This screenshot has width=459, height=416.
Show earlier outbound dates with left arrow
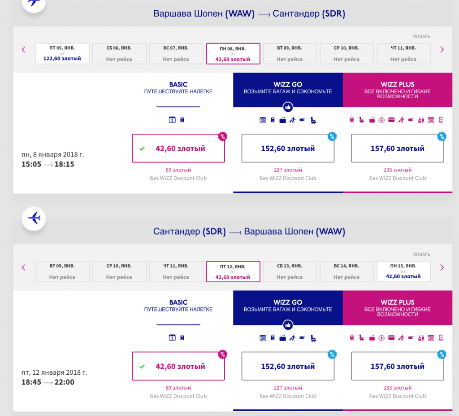[x=24, y=50]
